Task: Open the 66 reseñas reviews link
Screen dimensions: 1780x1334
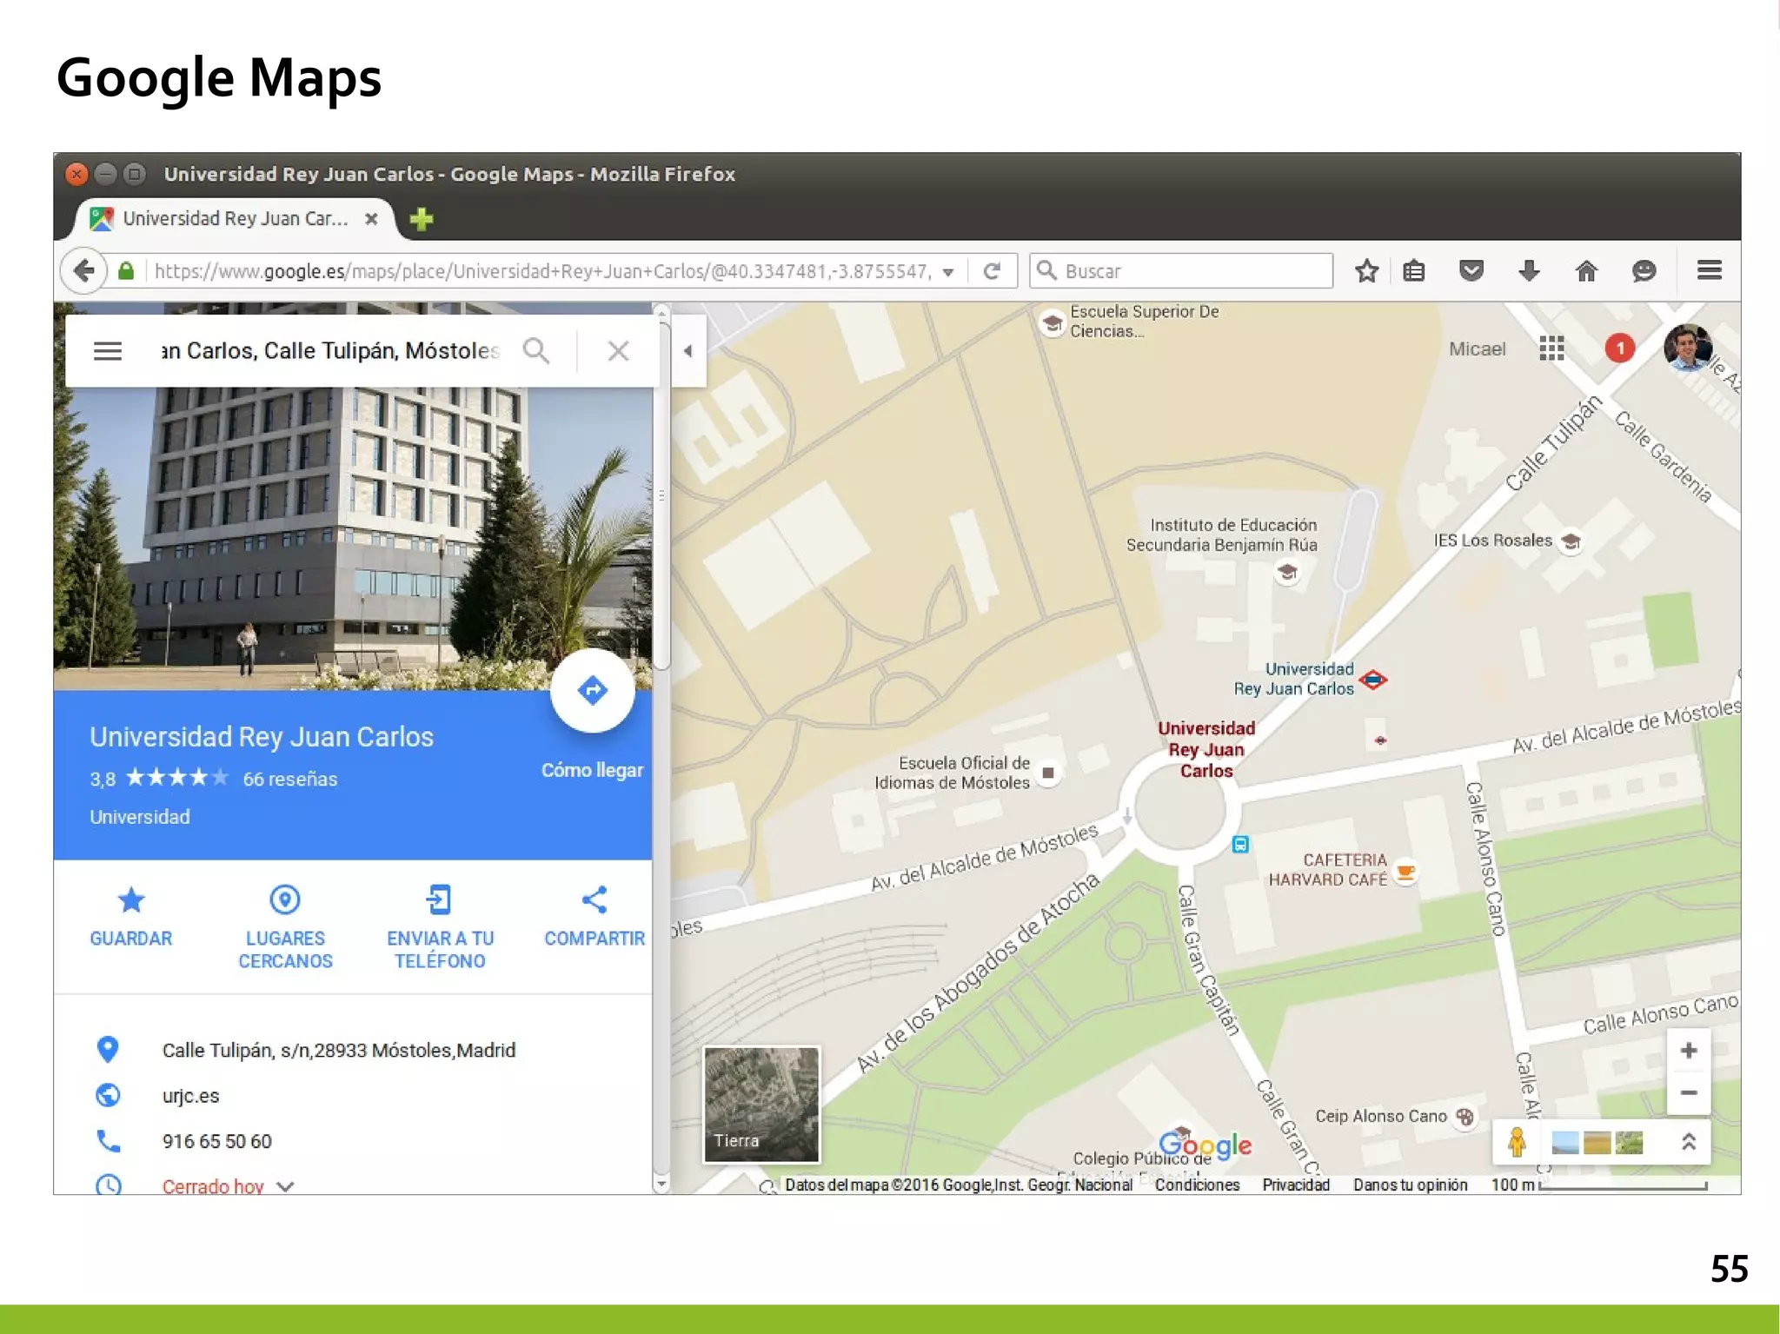Action: [289, 779]
